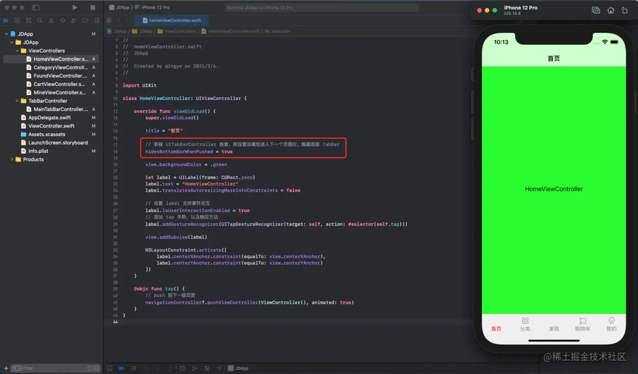Run the JDApp project with the play button

pos(75,8)
